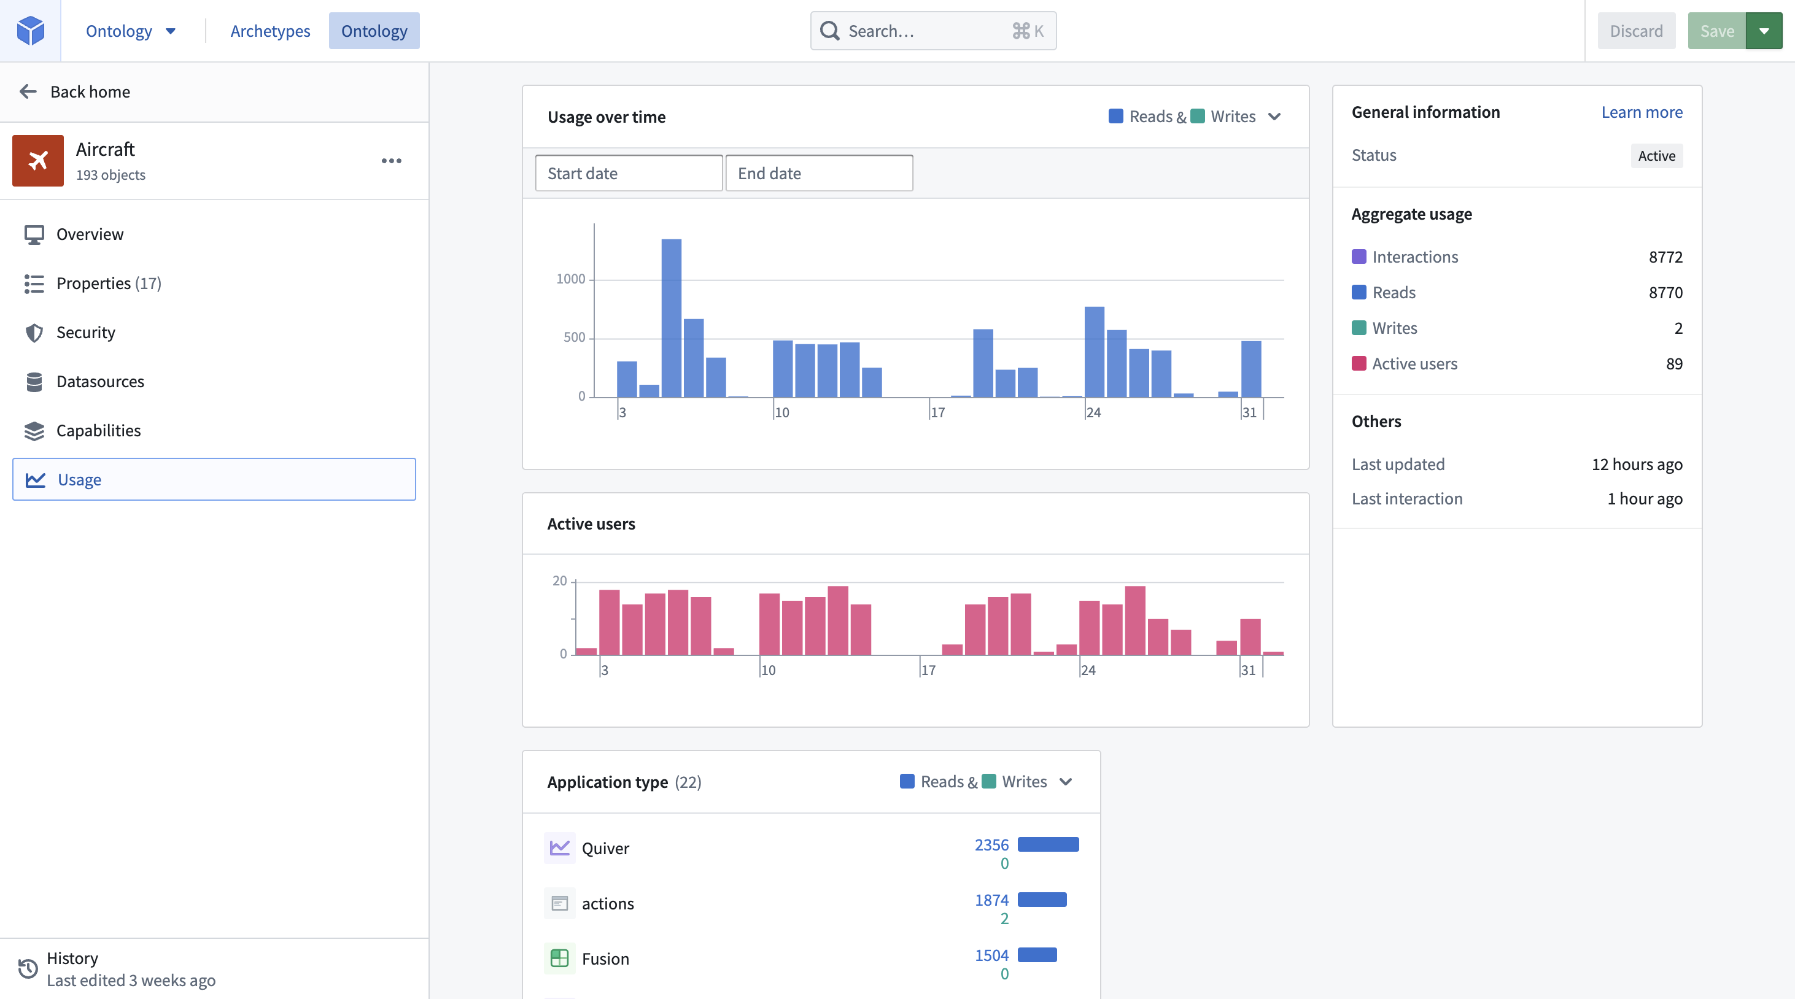Image resolution: width=1795 pixels, height=999 pixels.
Task: Click the Datasources database icon
Action: 33,382
